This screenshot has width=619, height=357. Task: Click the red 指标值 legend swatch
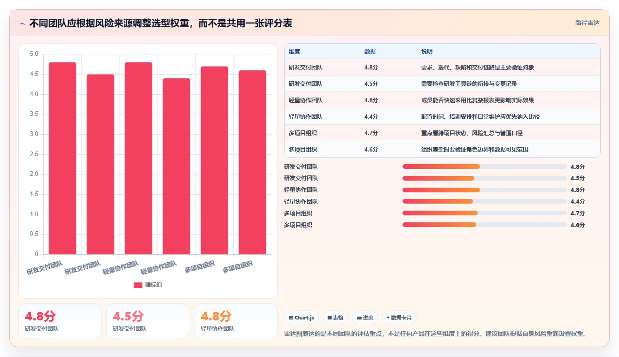138,285
